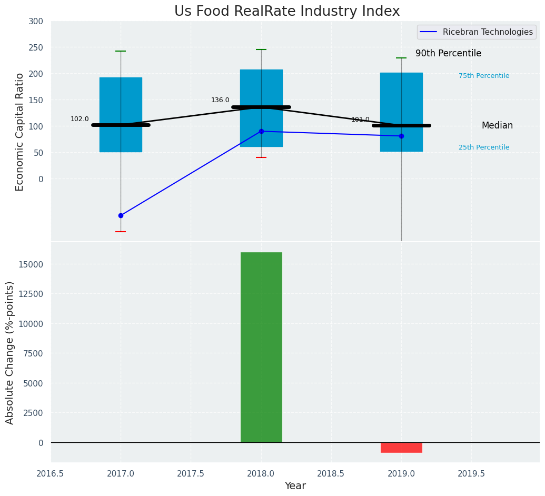Click the Economic Capital Ratio axis label
The image size is (545, 496).
point(20,132)
